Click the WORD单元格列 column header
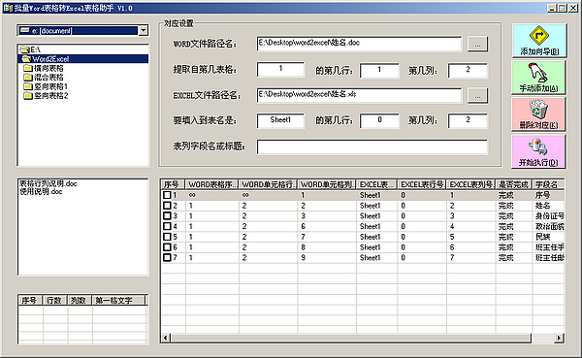The width and height of the screenshot is (582, 358). (327, 184)
